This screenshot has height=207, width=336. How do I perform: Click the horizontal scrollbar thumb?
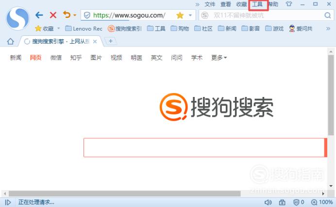click(x=124, y=194)
